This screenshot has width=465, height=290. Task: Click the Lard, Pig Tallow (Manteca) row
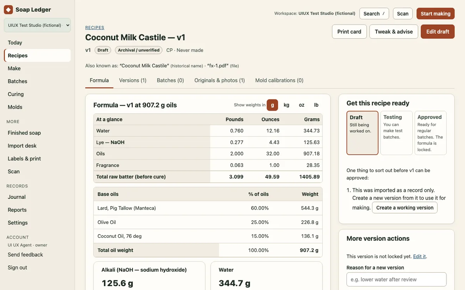point(208,208)
